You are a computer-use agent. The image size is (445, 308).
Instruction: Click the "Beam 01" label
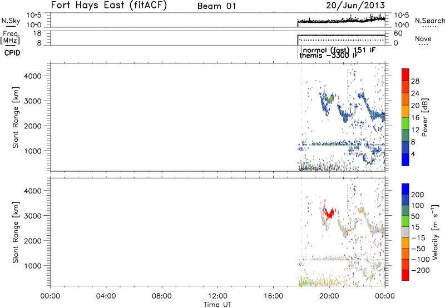[x=216, y=6]
